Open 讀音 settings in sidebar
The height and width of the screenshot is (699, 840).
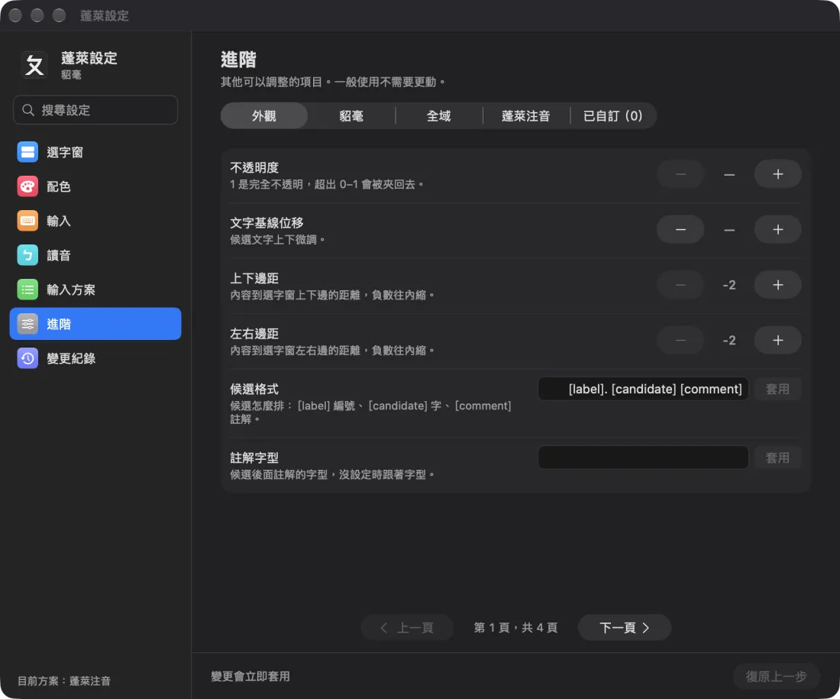95,255
